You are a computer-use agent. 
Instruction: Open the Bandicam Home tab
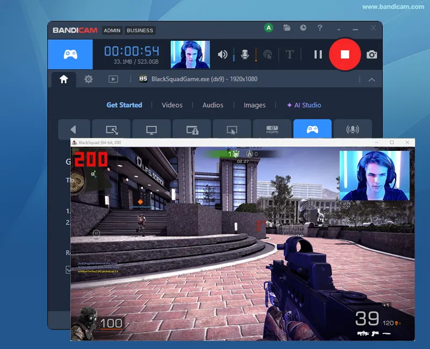click(63, 79)
